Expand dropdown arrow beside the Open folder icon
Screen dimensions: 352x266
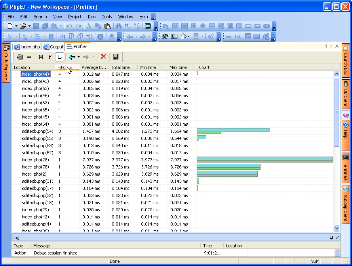(29, 26)
